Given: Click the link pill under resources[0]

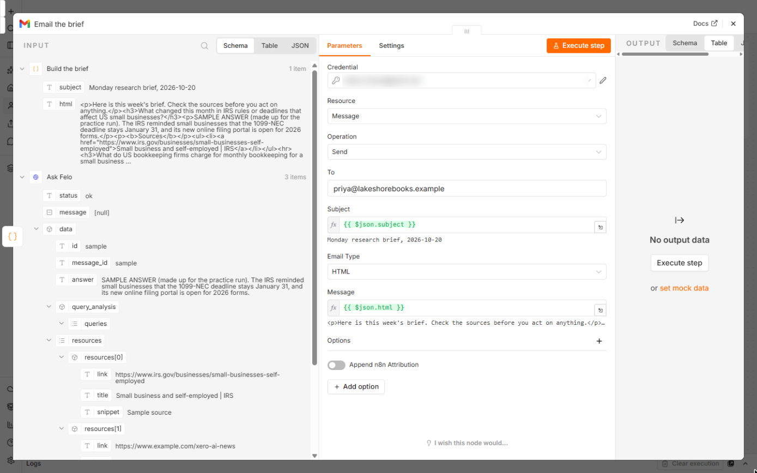Looking at the screenshot, I should pyautogui.click(x=96, y=374).
